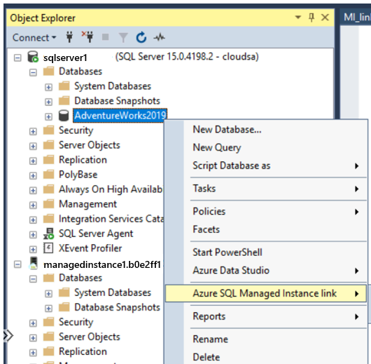Select Replication under managedinstance1
Viewport: 371px width, 364px height.
83,351
